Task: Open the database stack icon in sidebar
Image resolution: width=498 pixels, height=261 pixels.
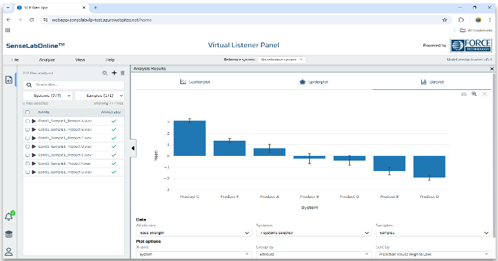Action: click(9, 234)
